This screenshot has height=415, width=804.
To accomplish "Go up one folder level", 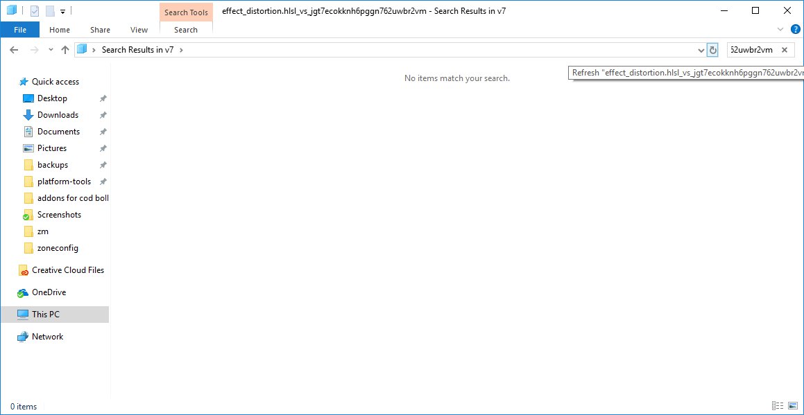I will pos(65,50).
